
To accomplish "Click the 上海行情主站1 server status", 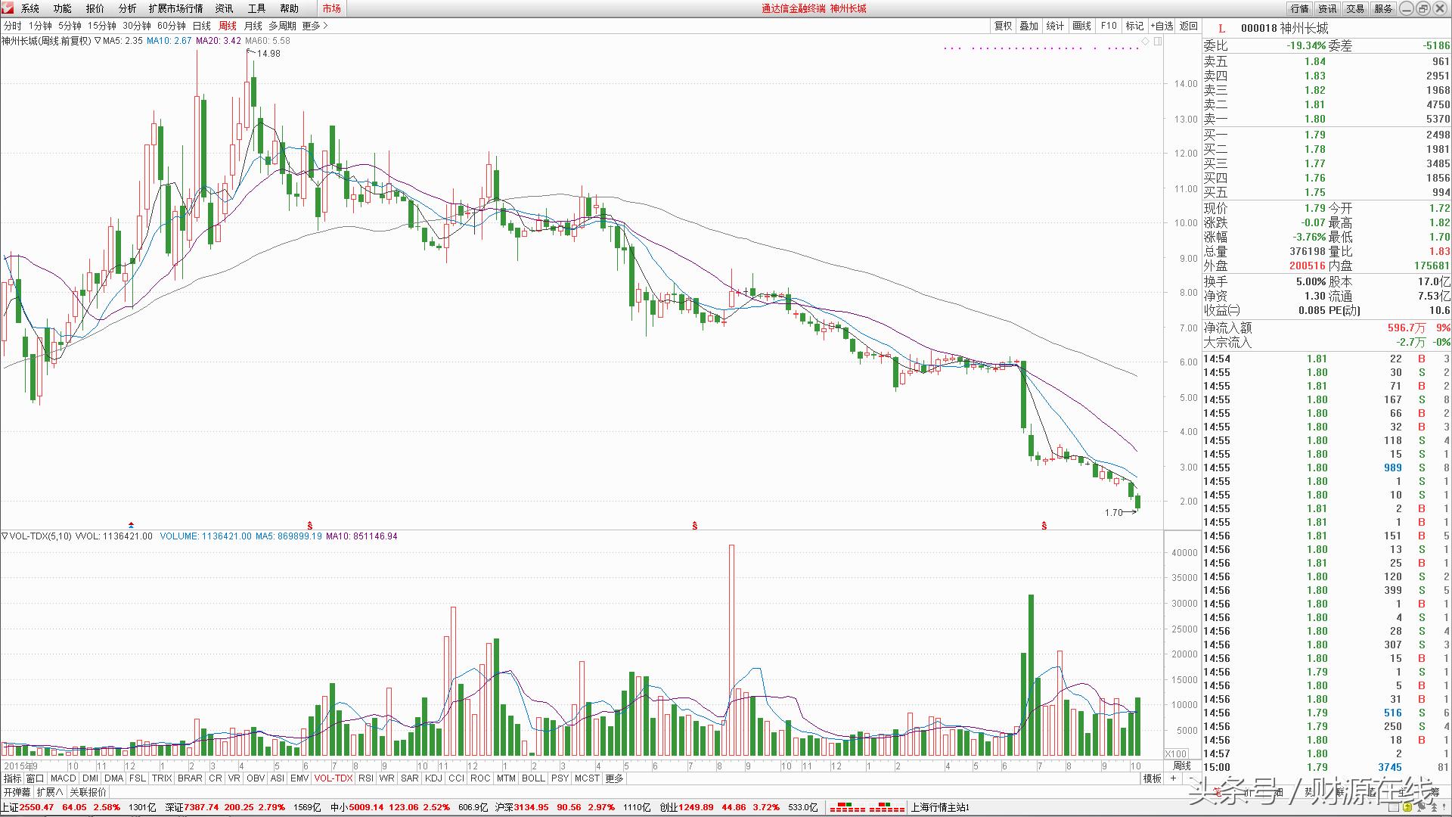I will [x=940, y=807].
